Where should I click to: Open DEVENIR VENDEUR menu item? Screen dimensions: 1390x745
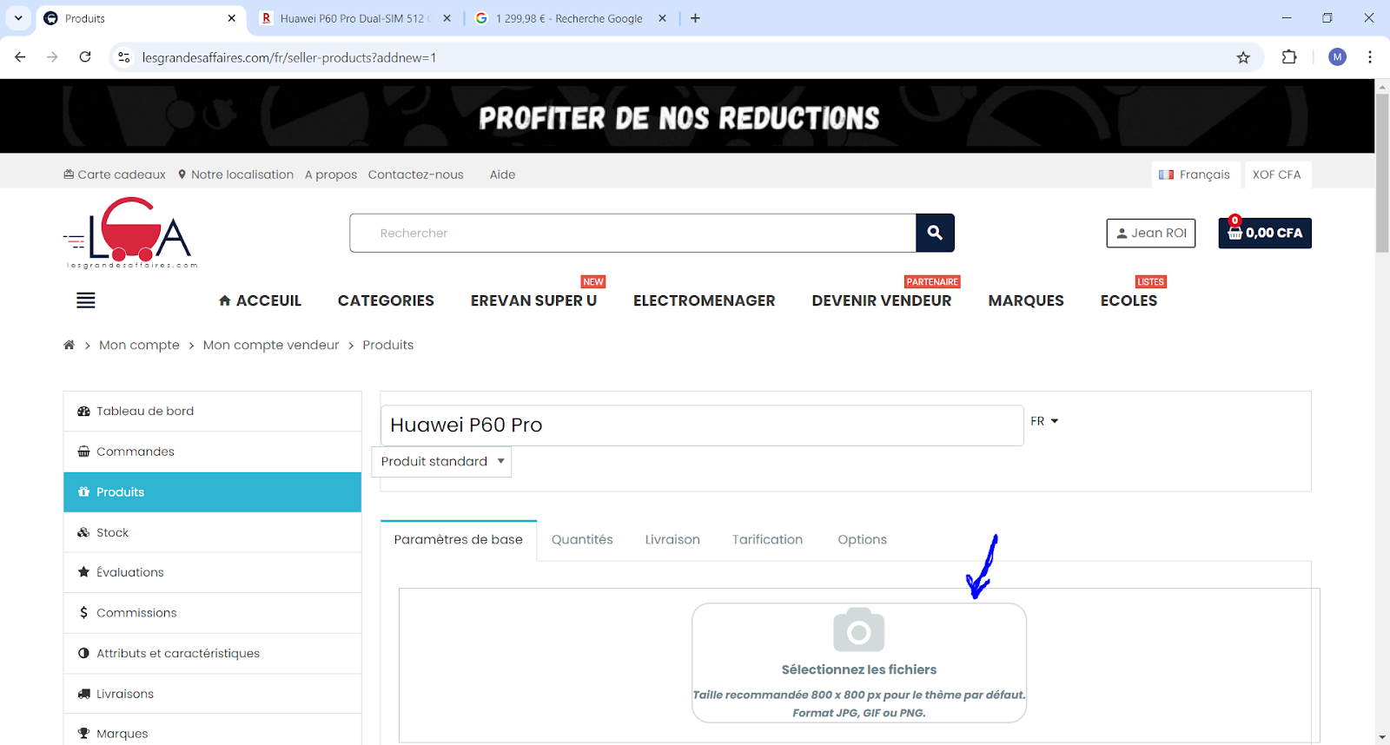pyautogui.click(x=882, y=300)
